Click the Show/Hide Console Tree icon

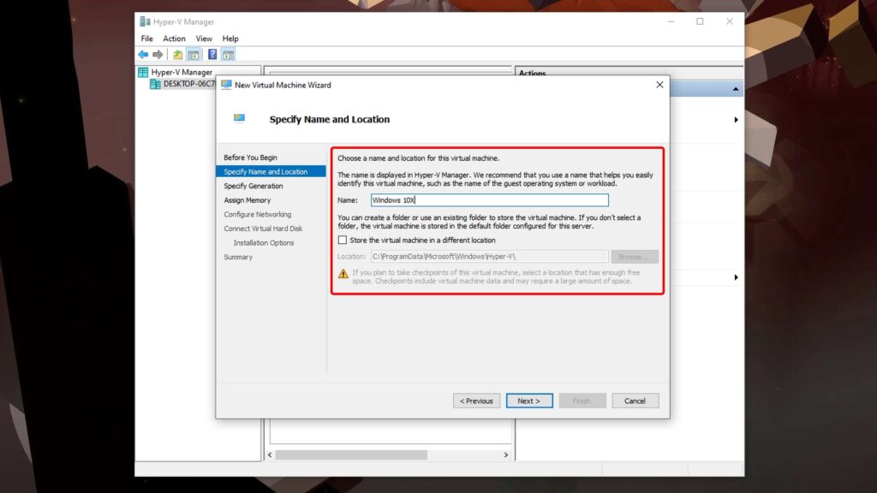click(193, 54)
